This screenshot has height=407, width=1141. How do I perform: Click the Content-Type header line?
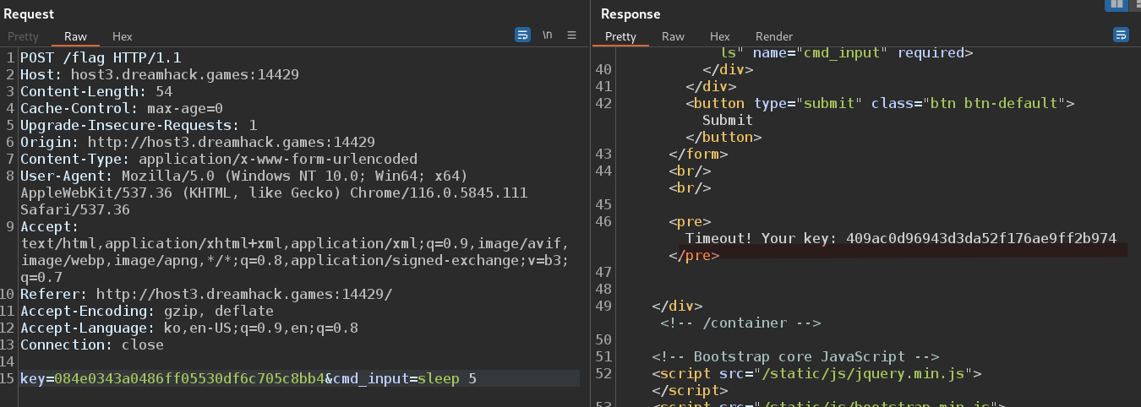click(218, 159)
